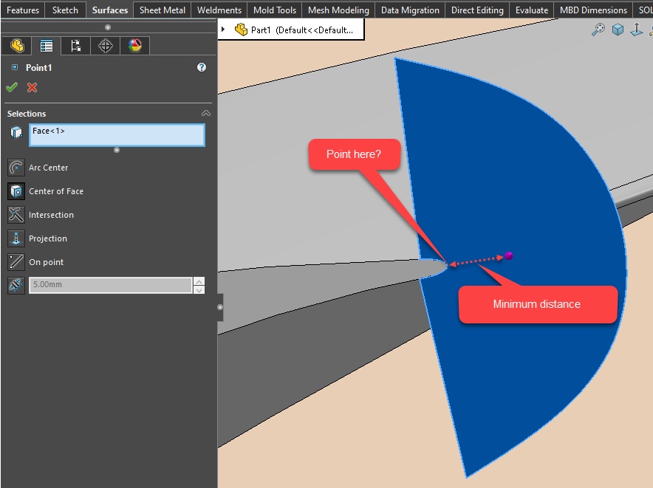Image resolution: width=653 pixels, height=488 pixels.
Task: Click the Part1 part icon in flyout
Action: [241, 30]
